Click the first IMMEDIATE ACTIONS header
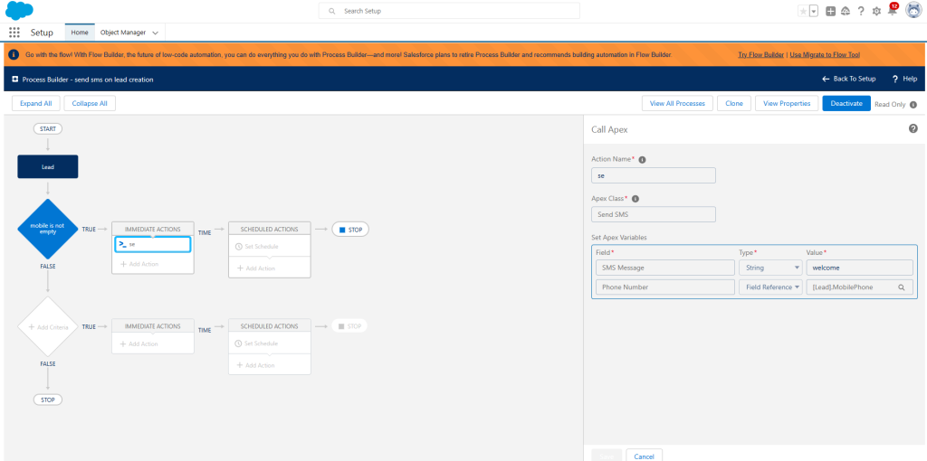 pyautogui.click(x=152, y=229)
